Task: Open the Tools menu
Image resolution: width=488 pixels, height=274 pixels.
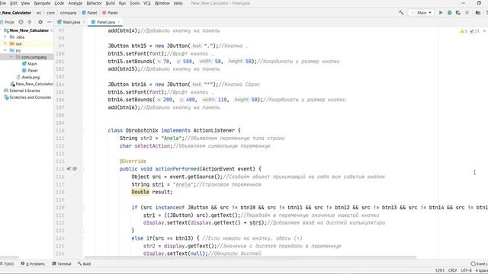Action: [134, 3]
